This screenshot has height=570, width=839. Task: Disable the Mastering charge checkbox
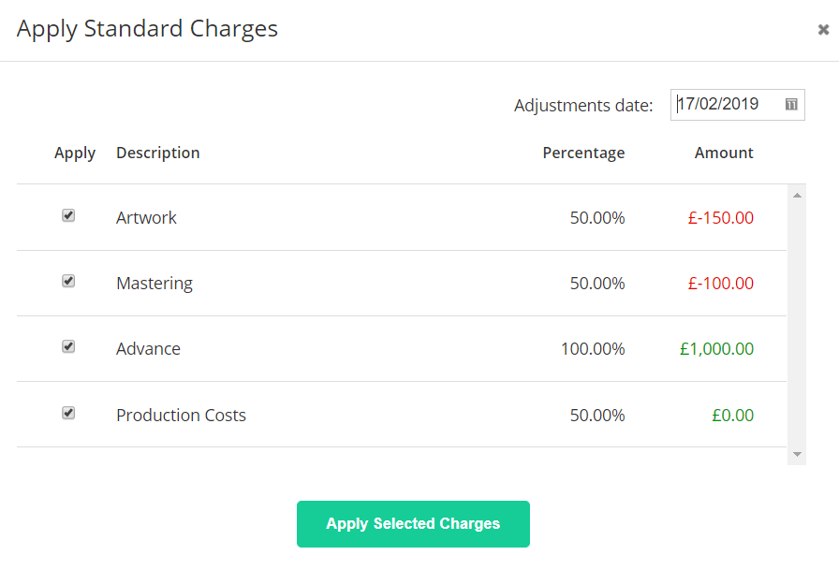click(x=68, y=282)
